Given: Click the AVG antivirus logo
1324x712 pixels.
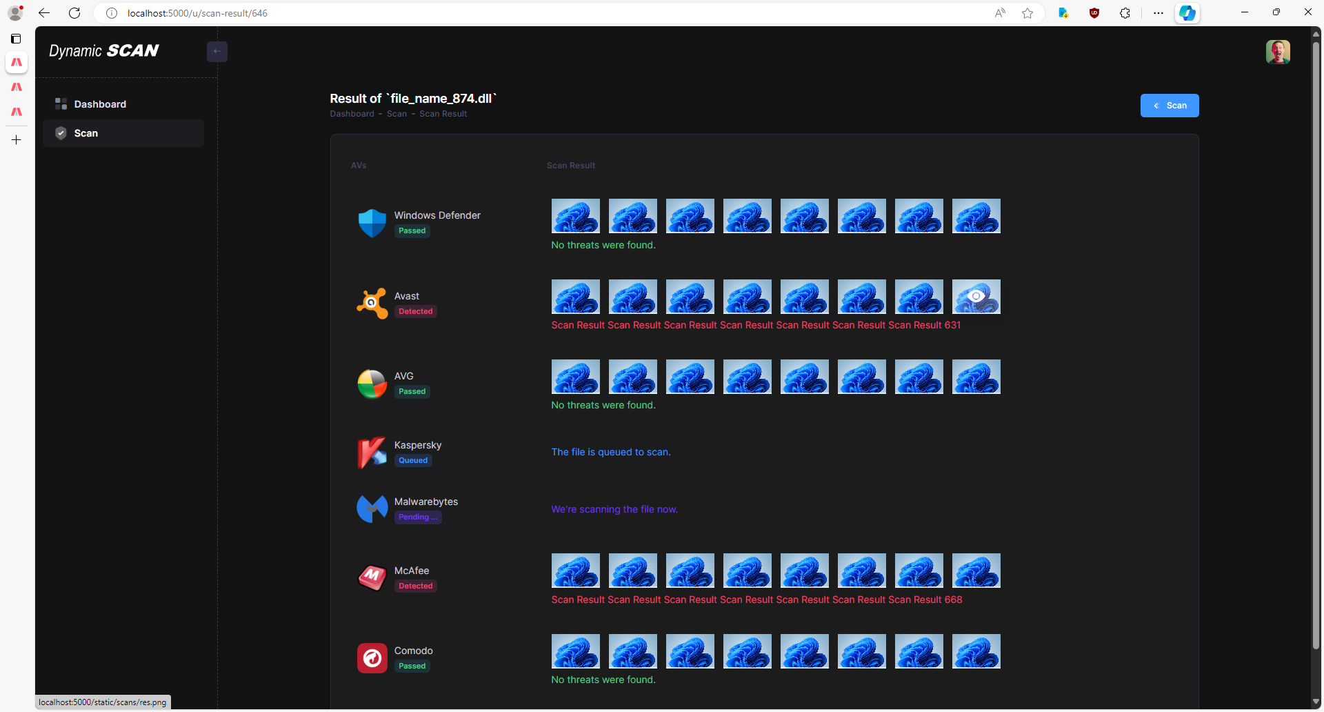Looking at the screenshot, I should pos(372,384).
